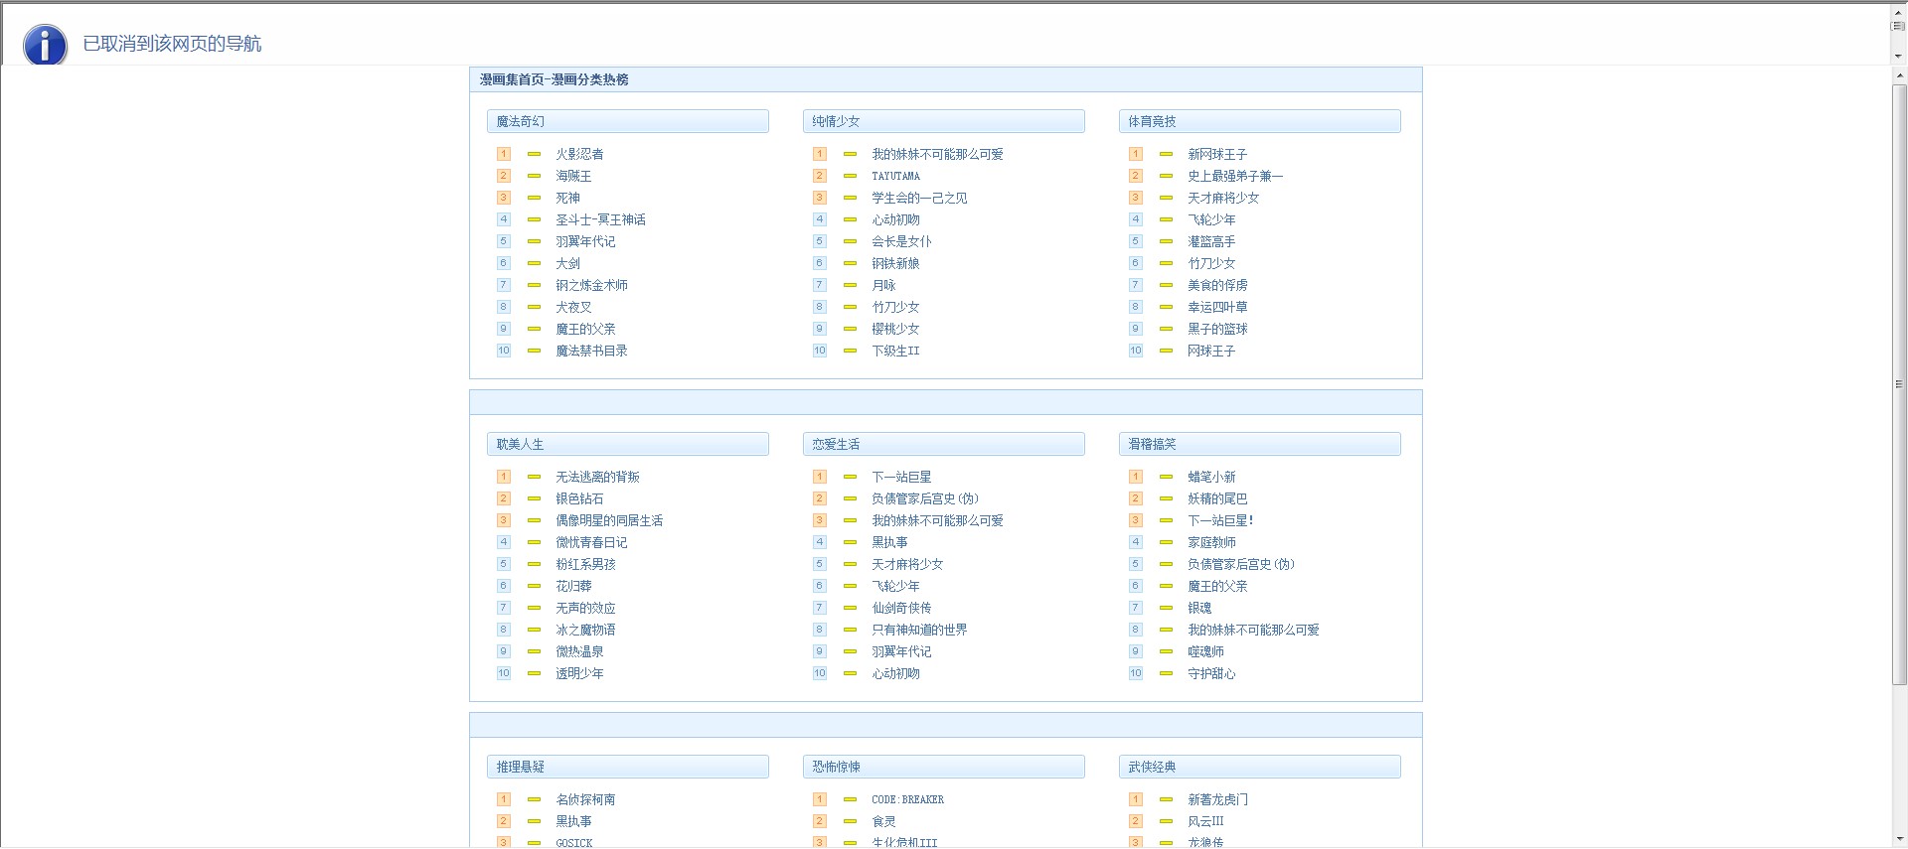Open the 魔法奇幻 category header
Screen dimensions: 1908x849
[627, 121]
